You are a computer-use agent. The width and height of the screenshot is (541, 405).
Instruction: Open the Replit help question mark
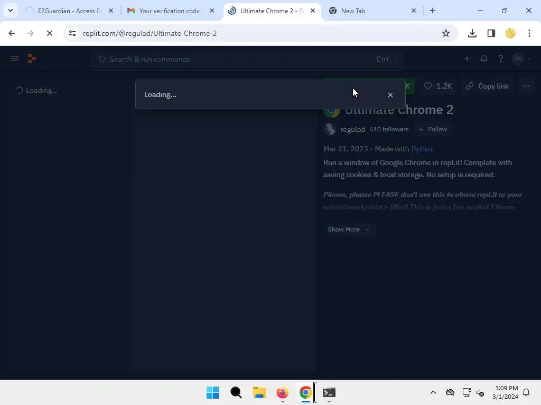(501, 59)
